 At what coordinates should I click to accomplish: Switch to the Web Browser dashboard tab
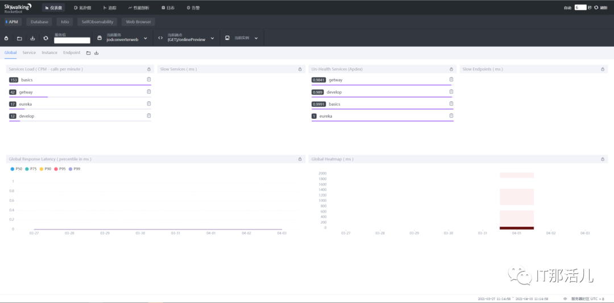pos(138,22)
